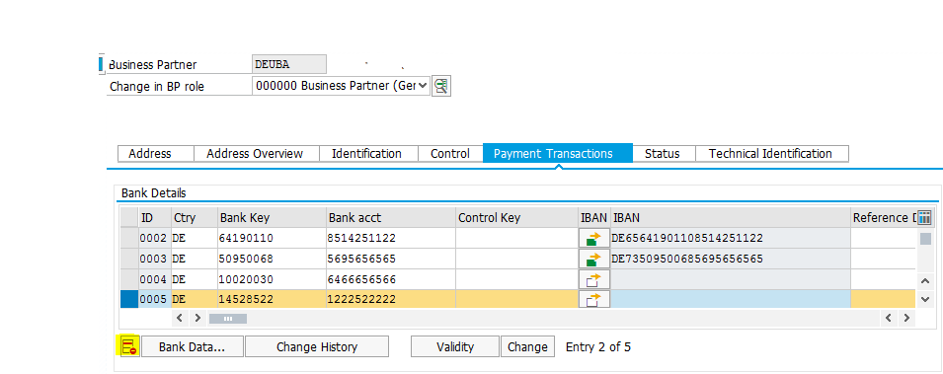The width and height of the screenshot is (943, 374).
Task: Click the Bank Data... button
Action: tap(192, 347)
